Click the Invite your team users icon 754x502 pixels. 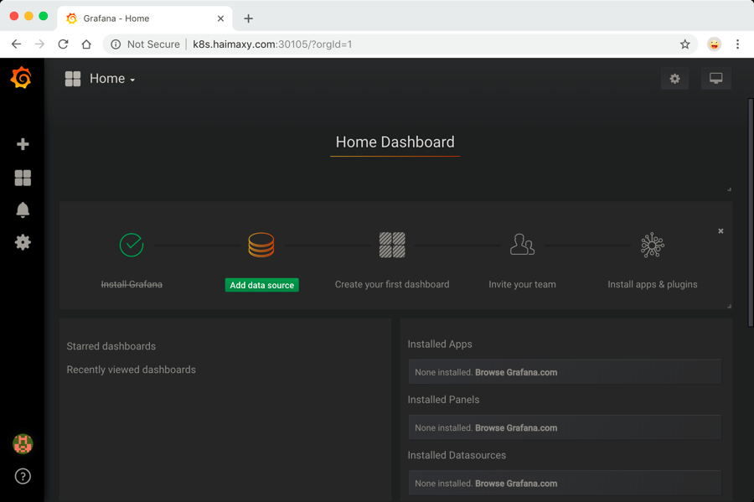pyautogui.click(x=522, y=244)
